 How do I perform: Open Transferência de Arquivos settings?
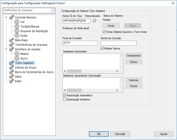pyautogui.click(x=31, y=45)
